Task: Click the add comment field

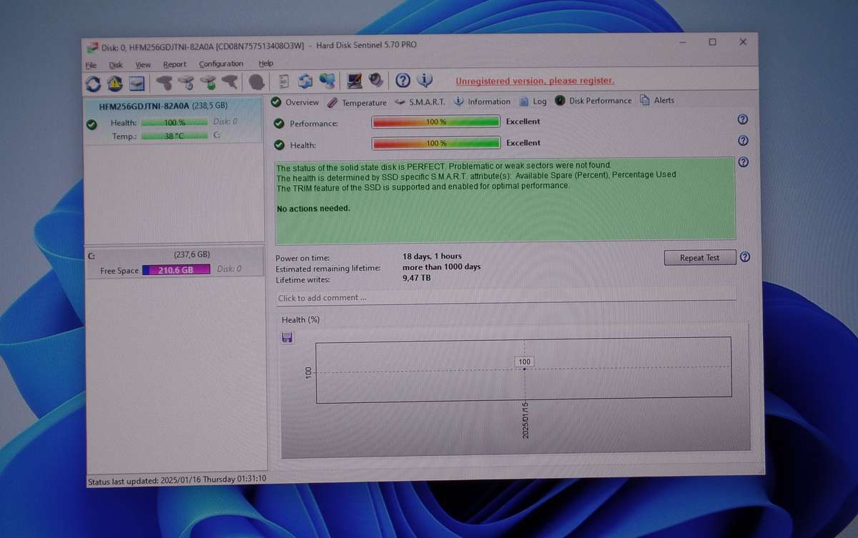Action: [357, 297]
